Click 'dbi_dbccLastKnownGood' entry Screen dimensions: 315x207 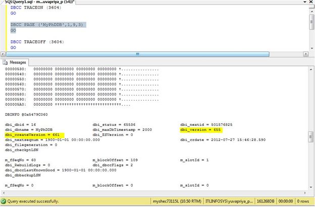61,170
